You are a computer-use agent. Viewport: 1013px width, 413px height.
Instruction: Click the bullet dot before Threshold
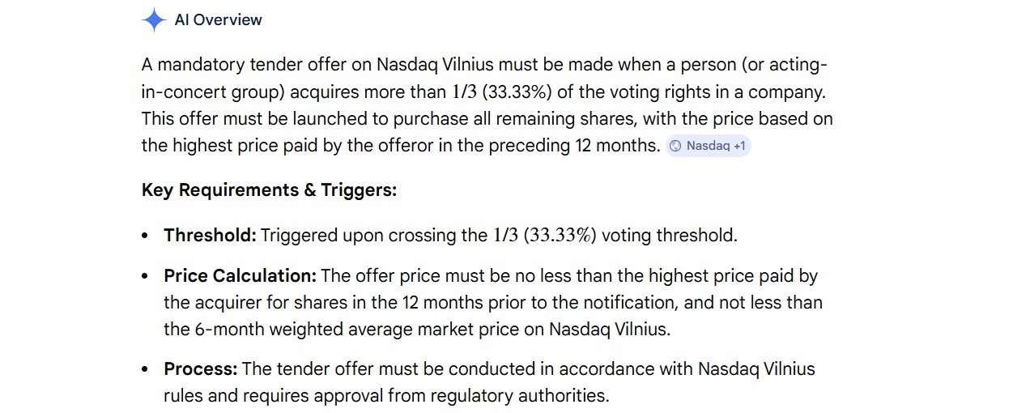[145, 236]
